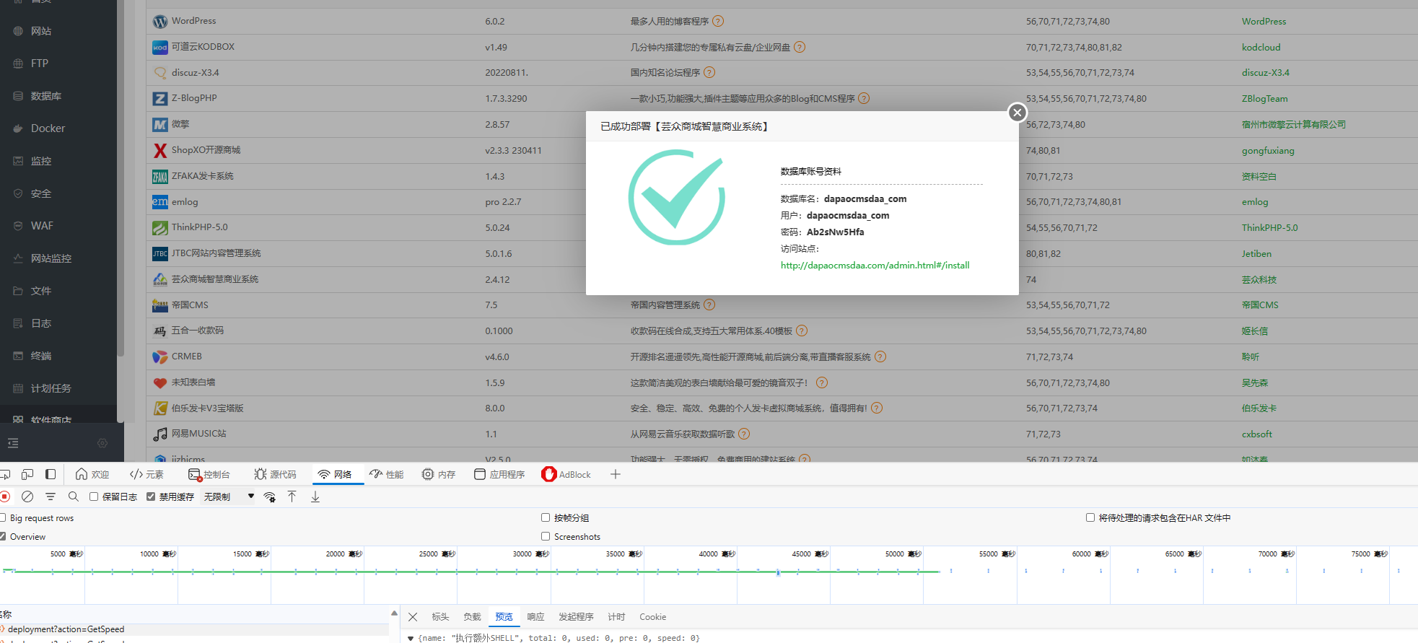The image size is (1418, 643).
Task: Click the 日志 icon in sidebar
Action: (18, 323)
